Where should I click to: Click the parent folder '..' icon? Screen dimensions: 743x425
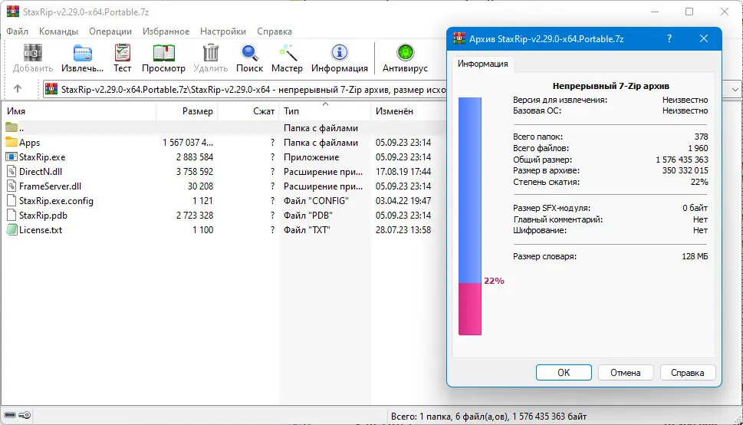pyautogui.click(x=12, y=127)
